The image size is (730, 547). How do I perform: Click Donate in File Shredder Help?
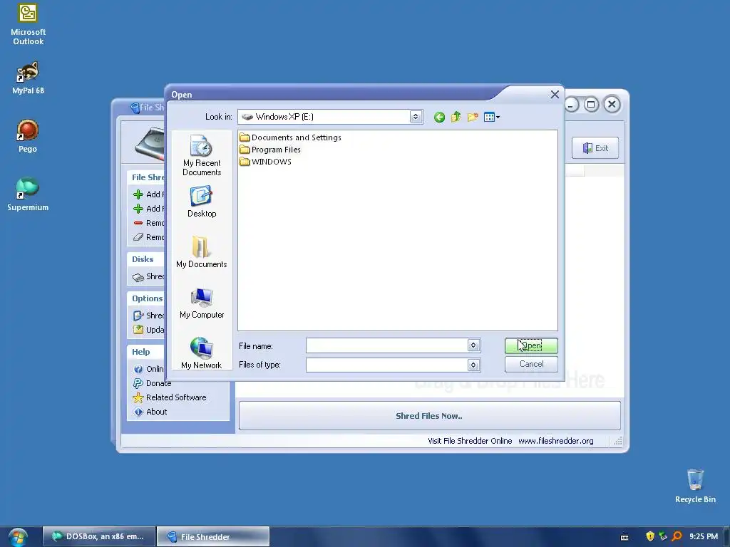point(158,383)
